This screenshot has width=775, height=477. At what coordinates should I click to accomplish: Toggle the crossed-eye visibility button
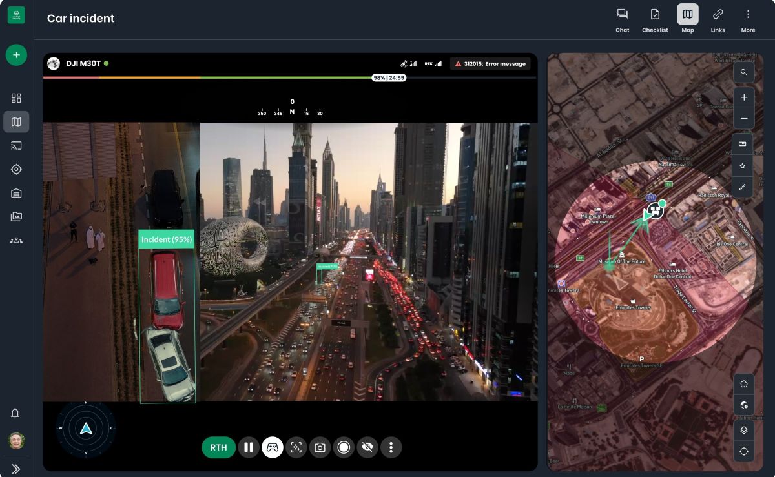(x=367, y=447)
